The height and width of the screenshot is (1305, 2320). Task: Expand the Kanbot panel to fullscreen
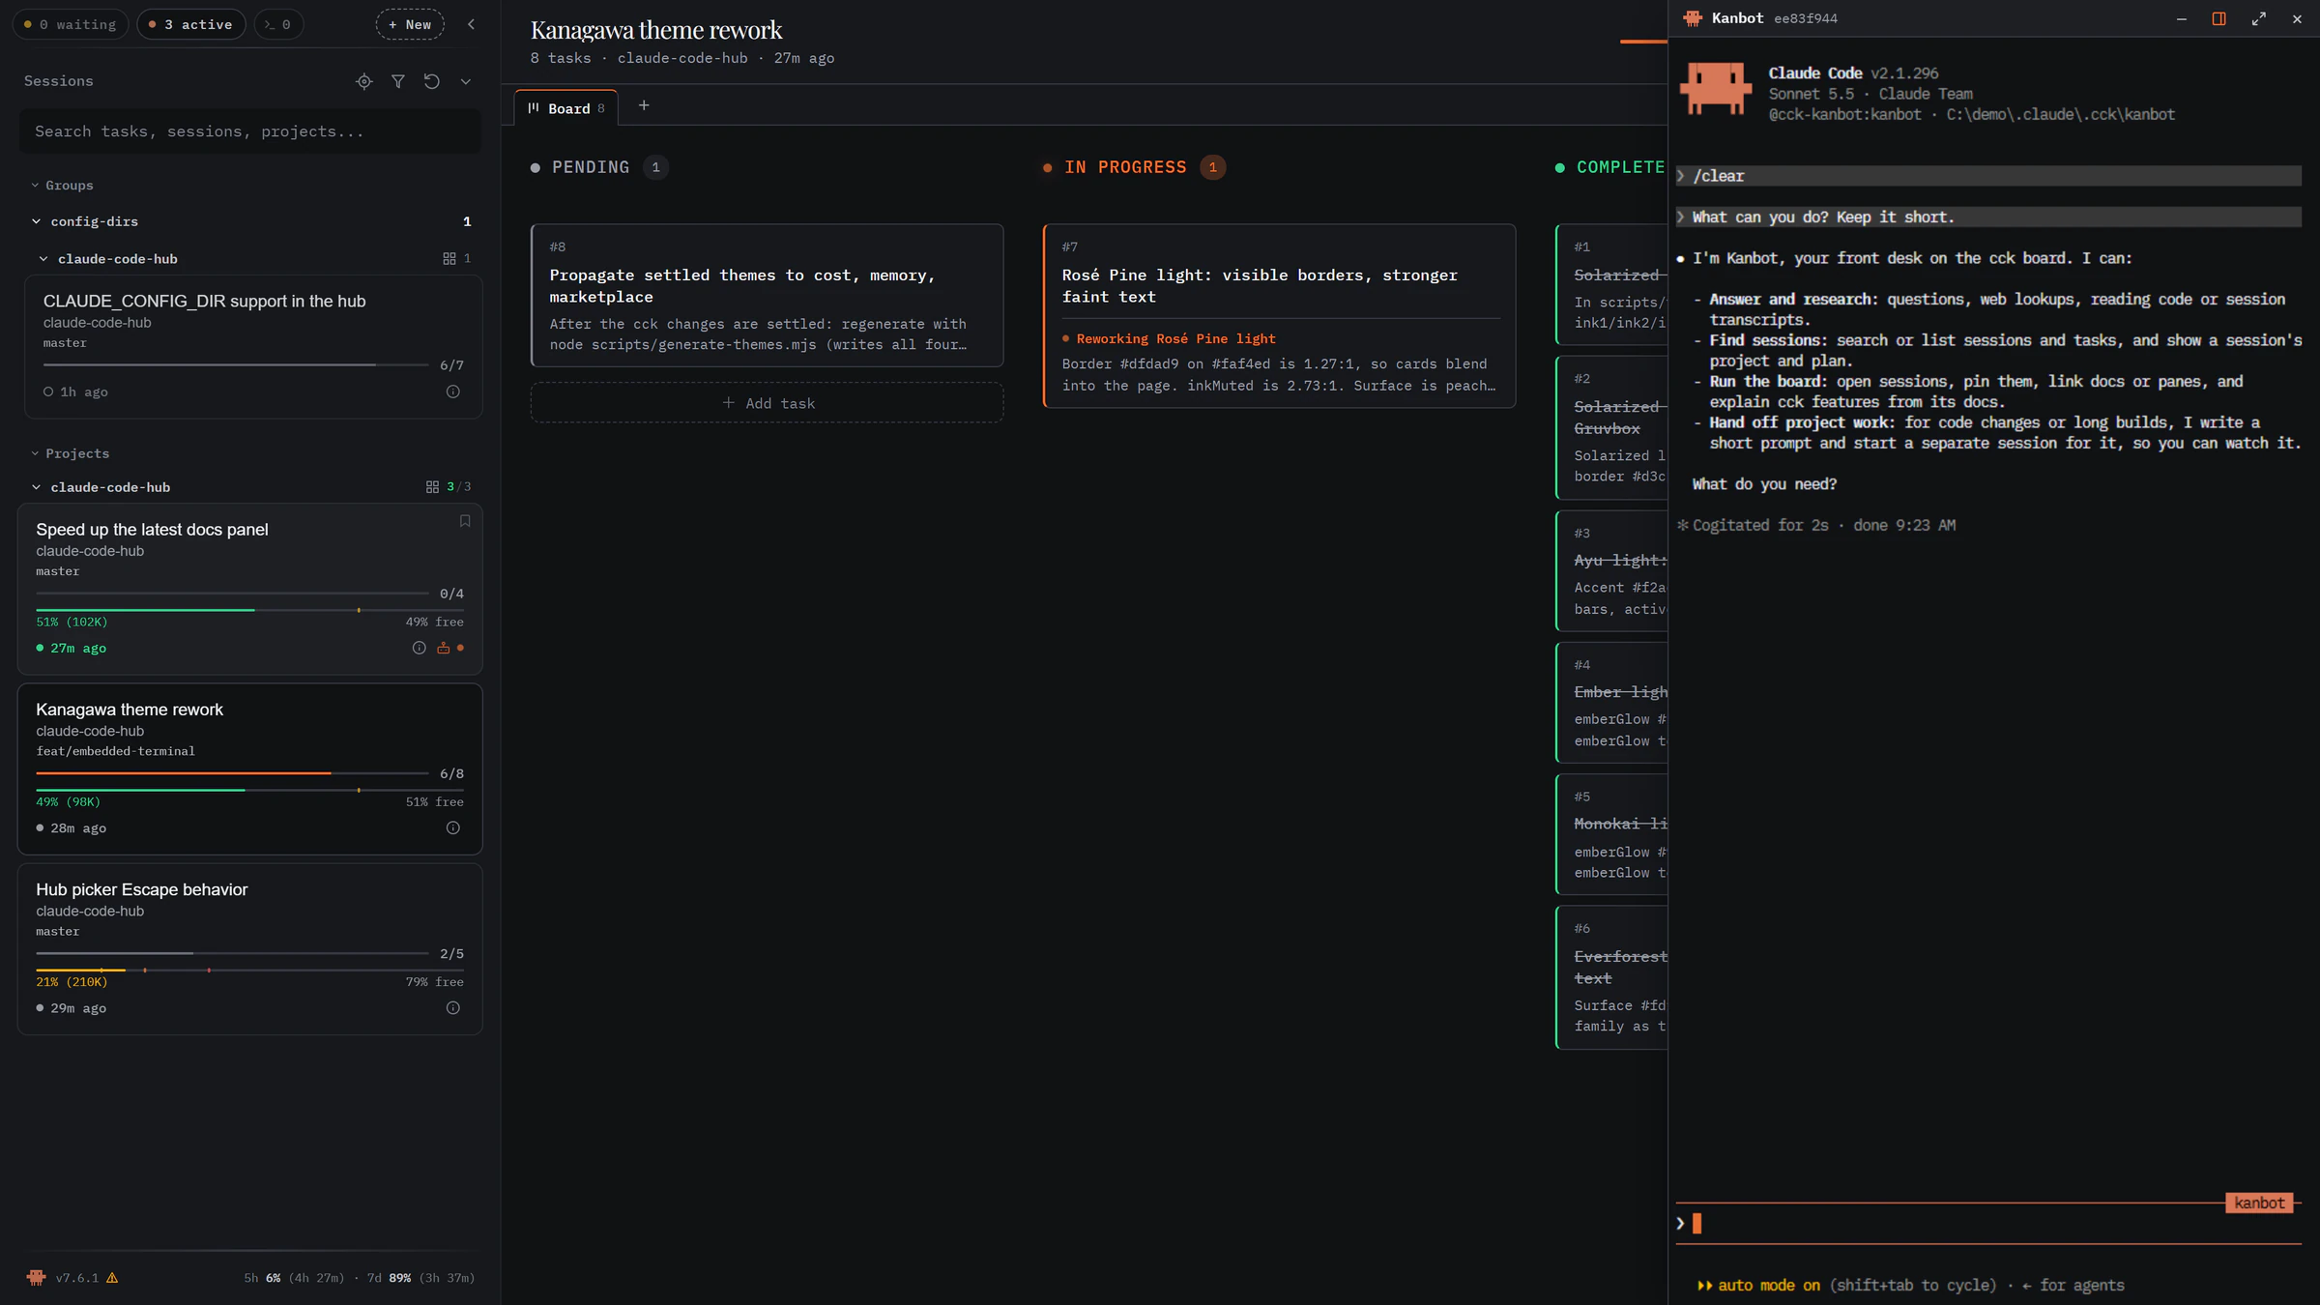2258,18
